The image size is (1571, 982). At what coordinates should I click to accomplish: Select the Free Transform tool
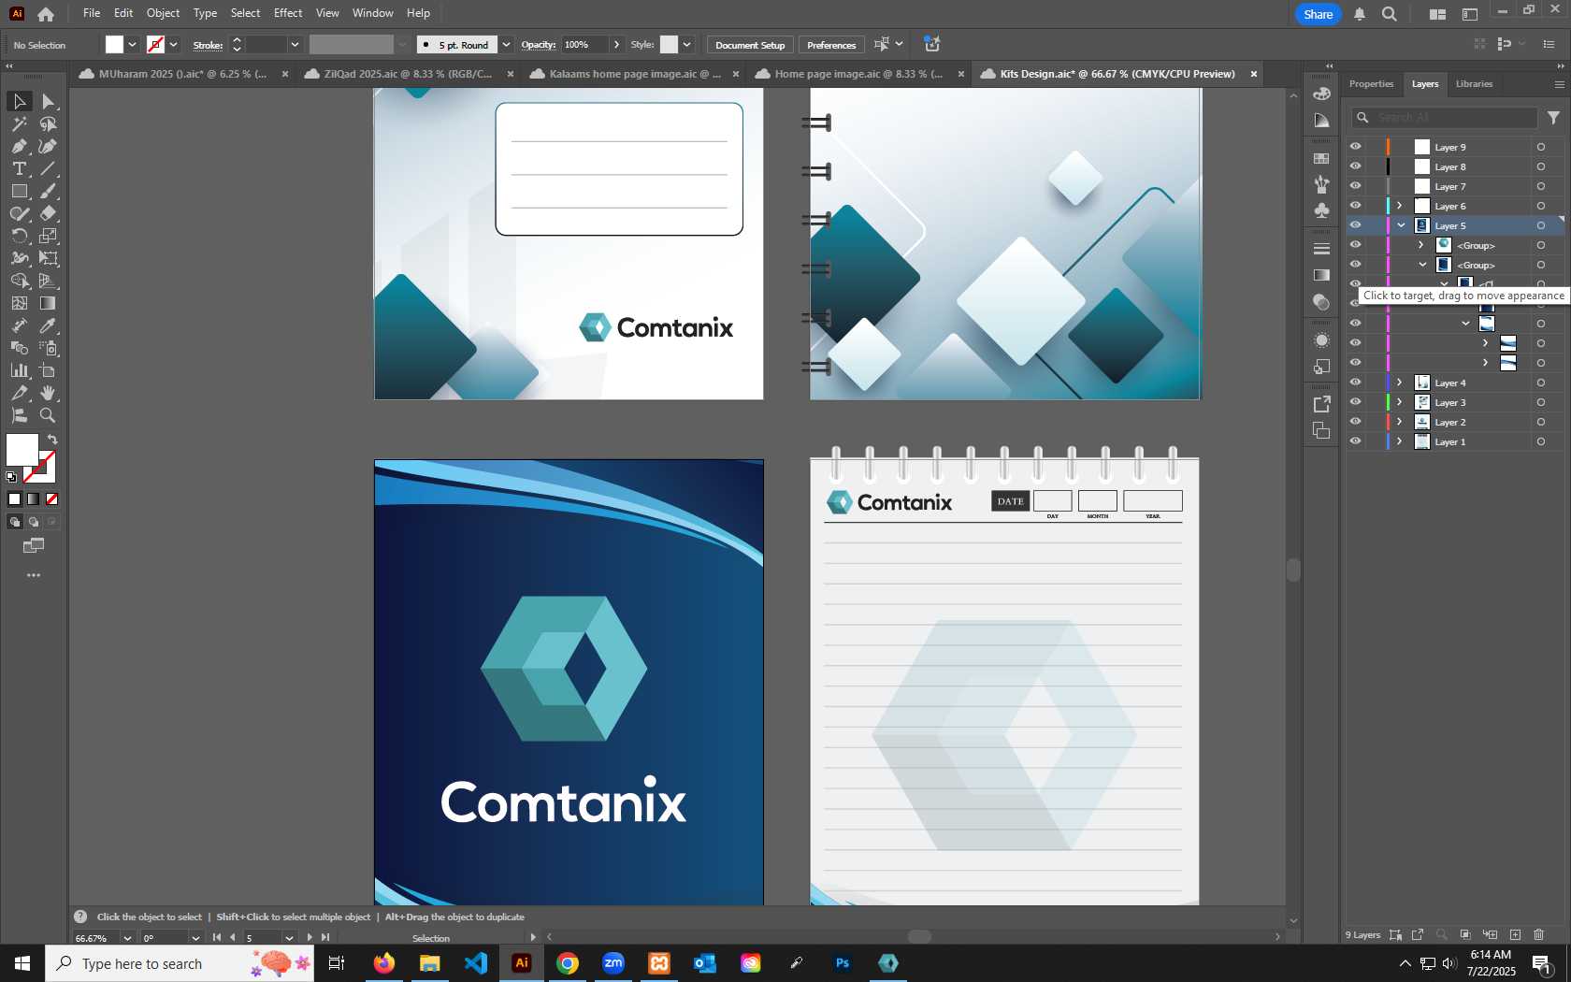(49, 258)
